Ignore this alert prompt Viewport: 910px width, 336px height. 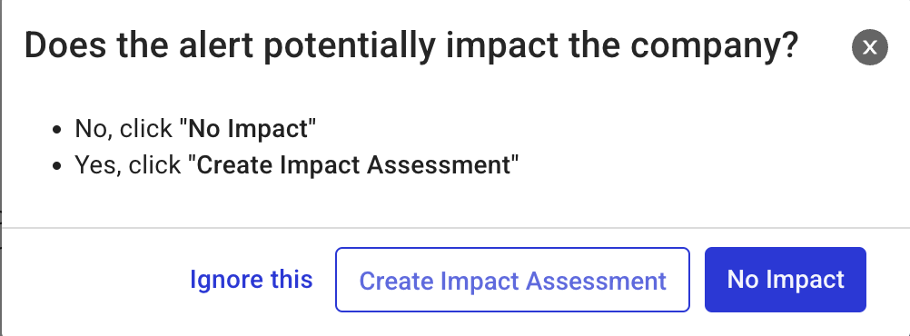coord(252,280)
